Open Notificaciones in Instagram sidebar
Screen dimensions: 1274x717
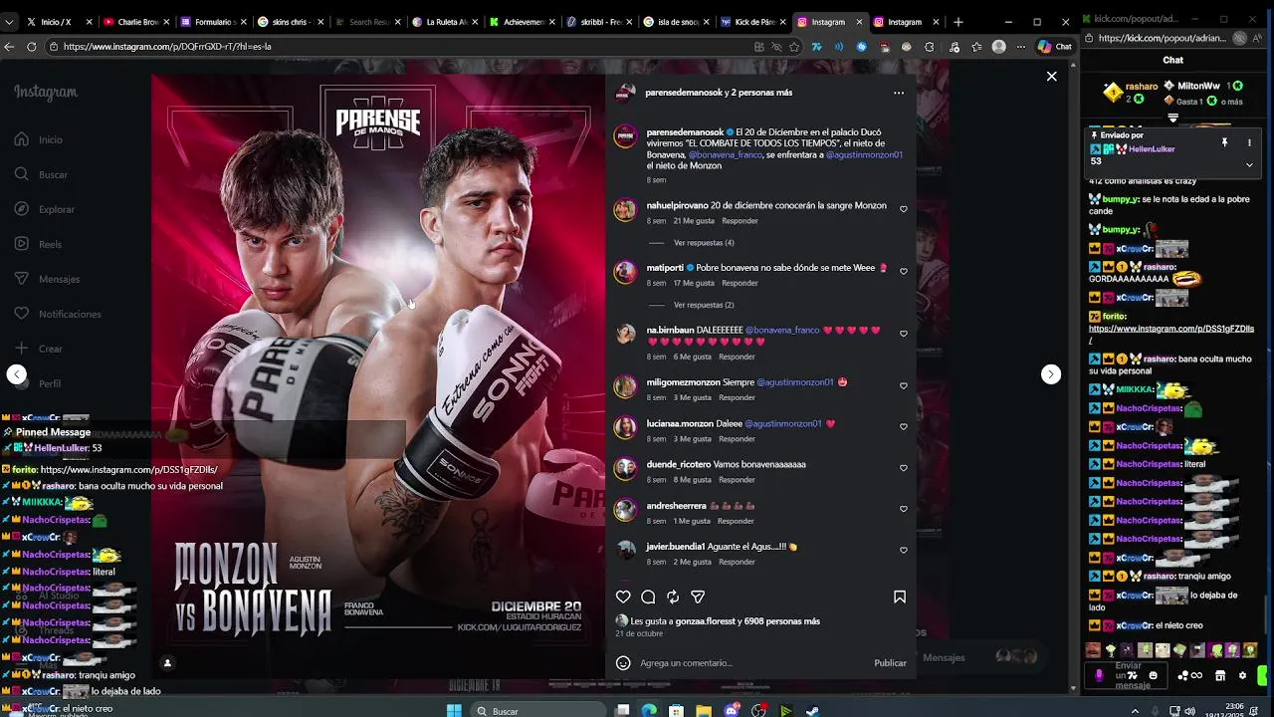coord(58,314)
